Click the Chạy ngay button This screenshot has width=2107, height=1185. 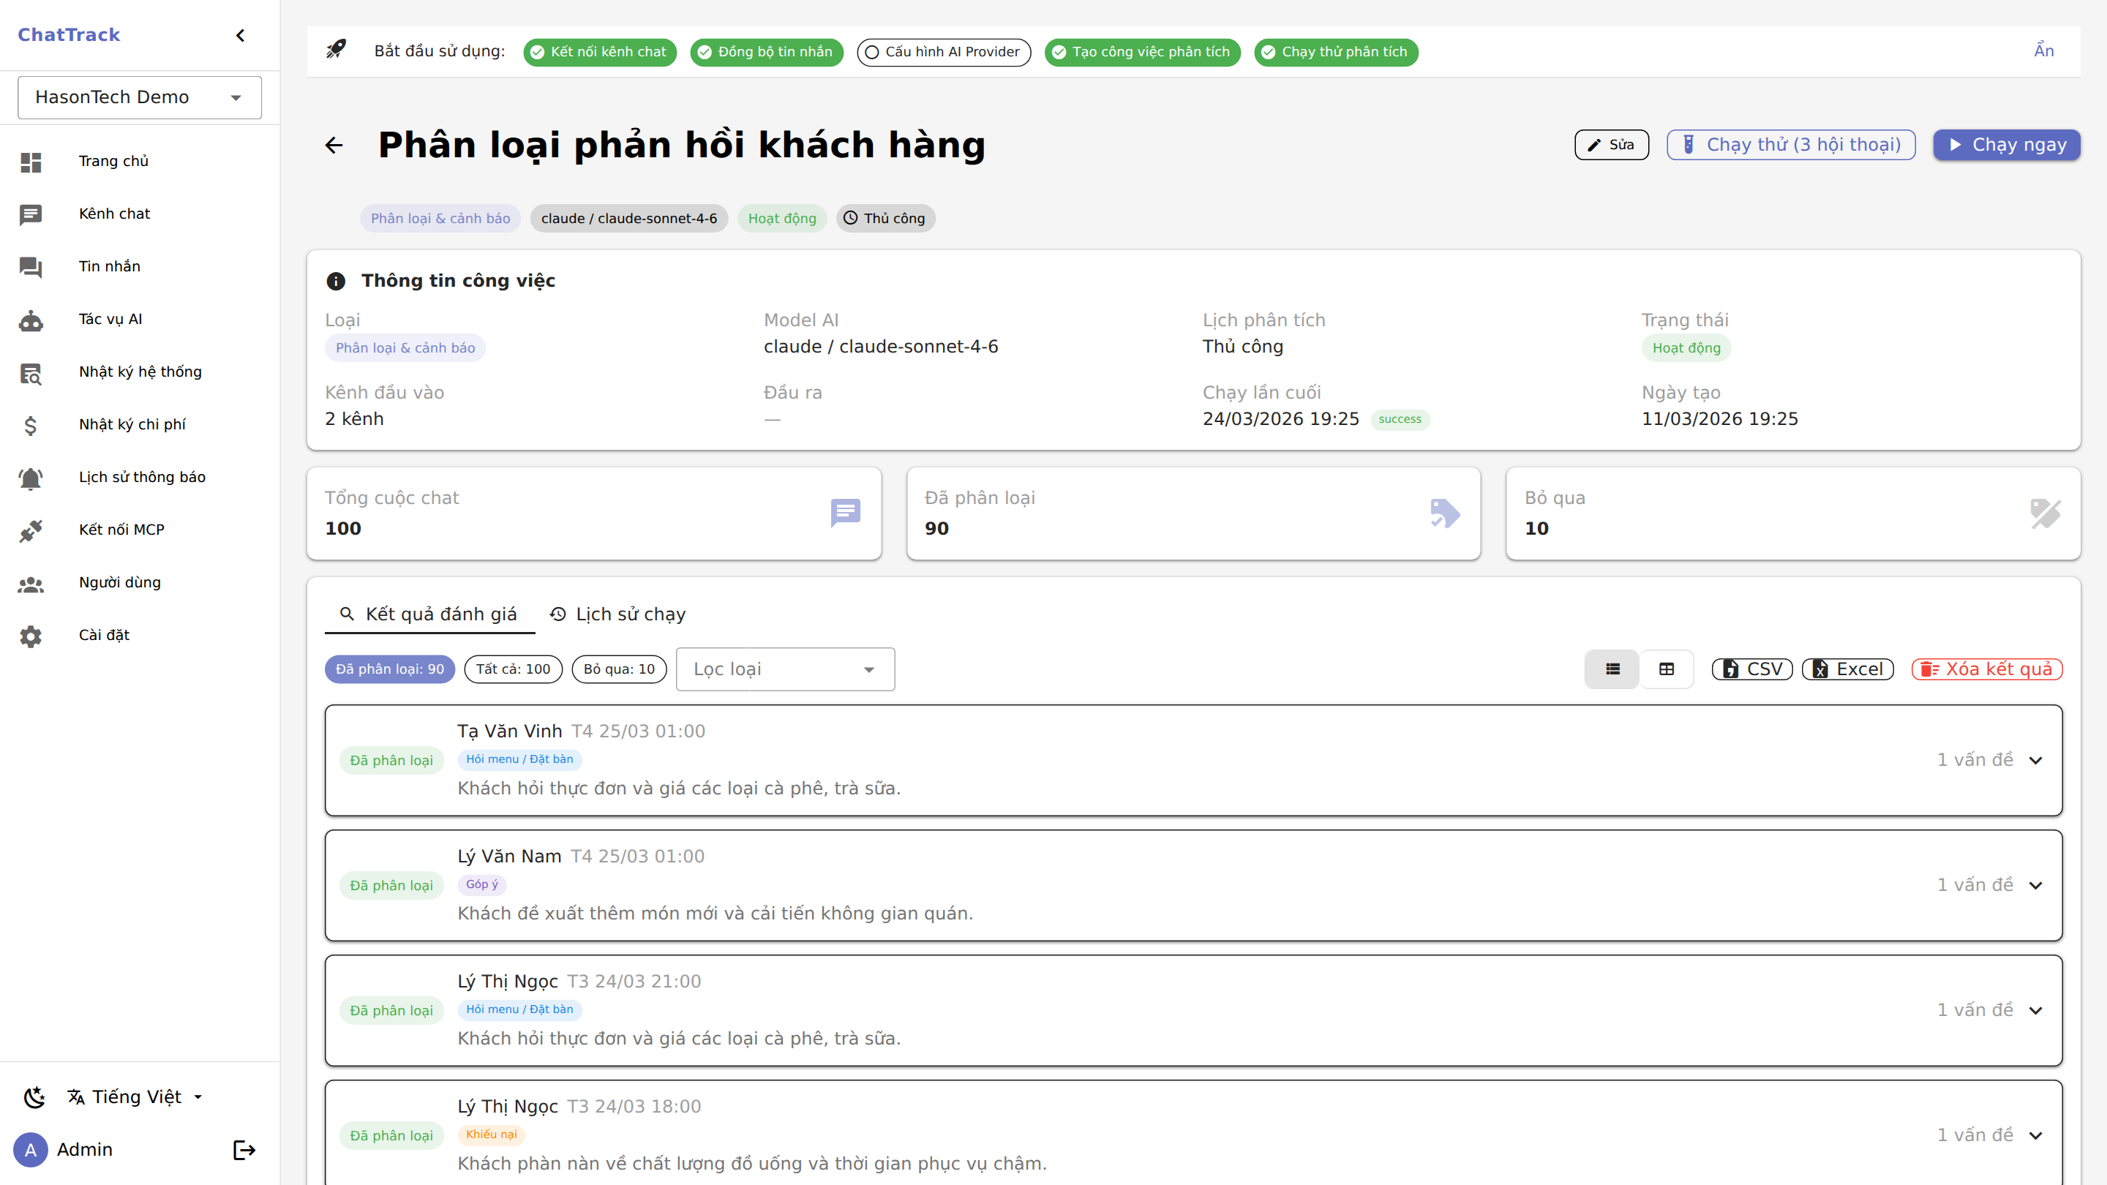(x=2005, y=145)
